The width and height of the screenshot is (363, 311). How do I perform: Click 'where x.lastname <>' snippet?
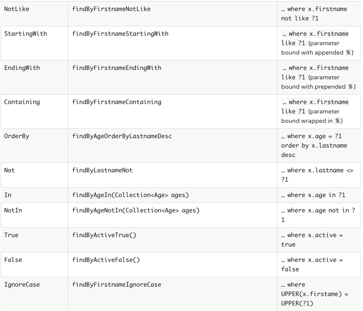tap(320, 170)
